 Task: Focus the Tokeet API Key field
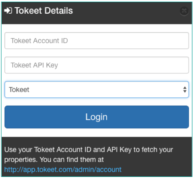[97, 65]
